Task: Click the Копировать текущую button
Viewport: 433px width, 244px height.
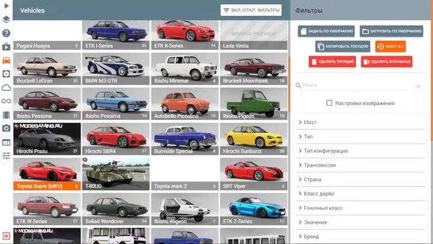Action: tap(343, 46)
